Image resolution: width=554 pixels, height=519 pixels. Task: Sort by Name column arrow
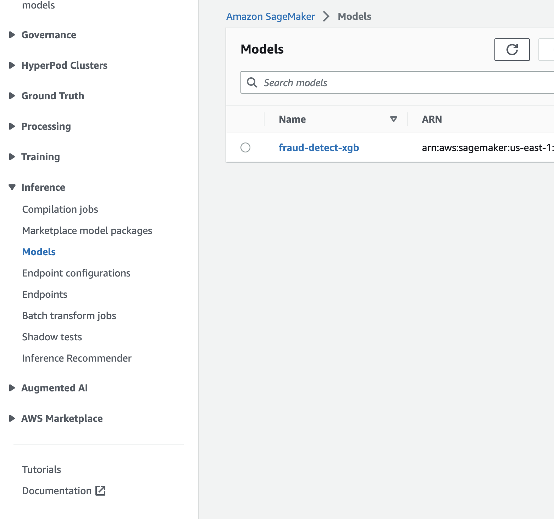click(x=393, y=119)
